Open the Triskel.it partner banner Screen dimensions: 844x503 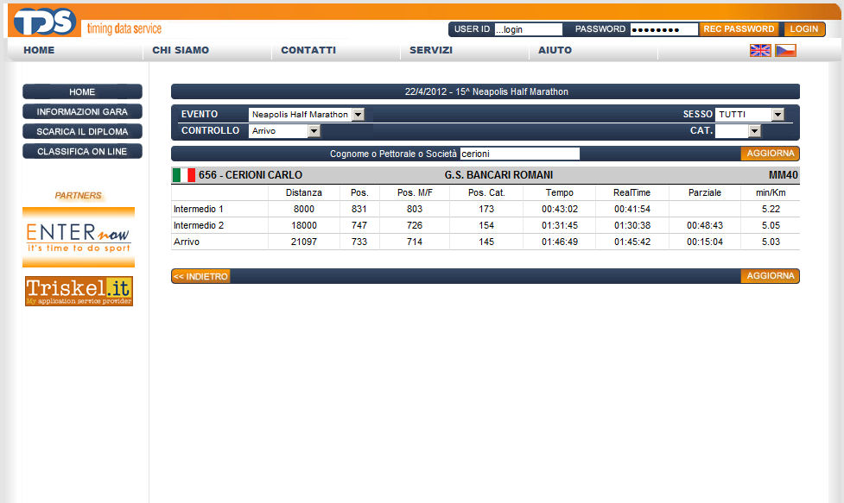[79, 292]
